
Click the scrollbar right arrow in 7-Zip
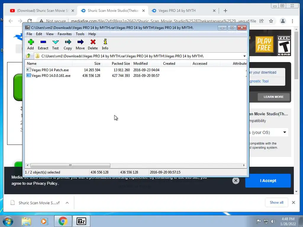point(244,165)
